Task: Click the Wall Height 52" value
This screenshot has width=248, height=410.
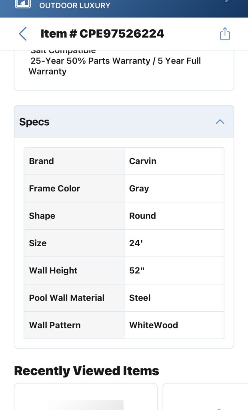Action: (137, 270)
